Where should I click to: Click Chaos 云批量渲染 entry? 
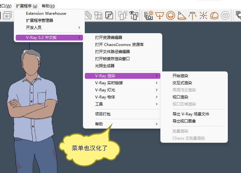point(194,138)
